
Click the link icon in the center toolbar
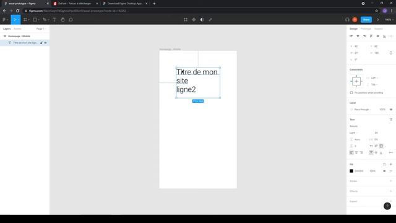coord(210,19)
